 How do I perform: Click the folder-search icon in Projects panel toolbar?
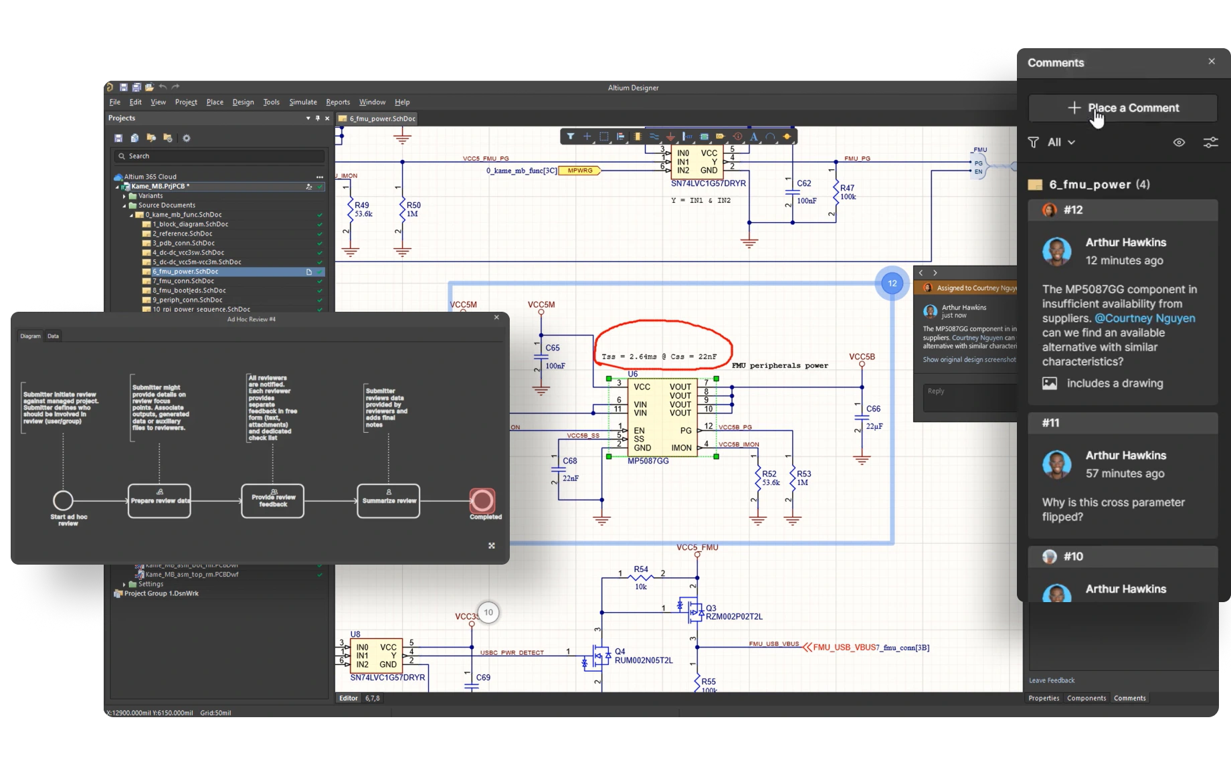point(151,138)
